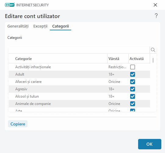Click the 18+ age in Adult row
This screenshot has height=153, width=165.
[x=111, y=74]
